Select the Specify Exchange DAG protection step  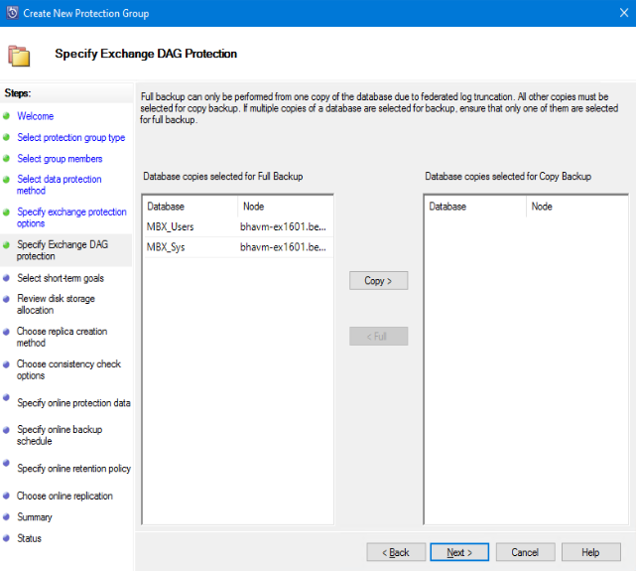click(x=61, y=249)
